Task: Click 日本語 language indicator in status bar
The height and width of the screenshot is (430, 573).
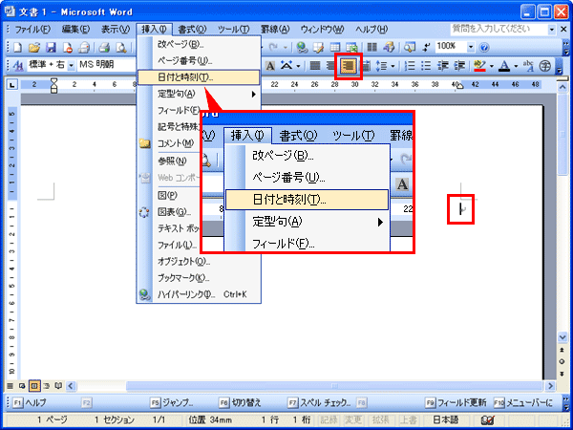Action: (445, 420)
